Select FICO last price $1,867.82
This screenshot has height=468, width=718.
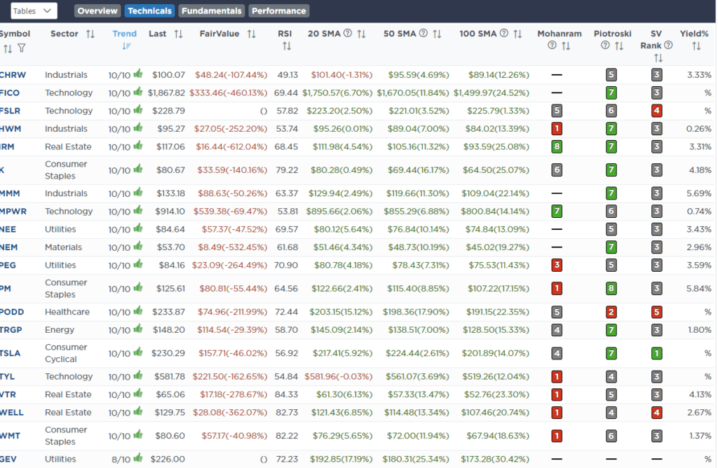[x=166, y=93]
